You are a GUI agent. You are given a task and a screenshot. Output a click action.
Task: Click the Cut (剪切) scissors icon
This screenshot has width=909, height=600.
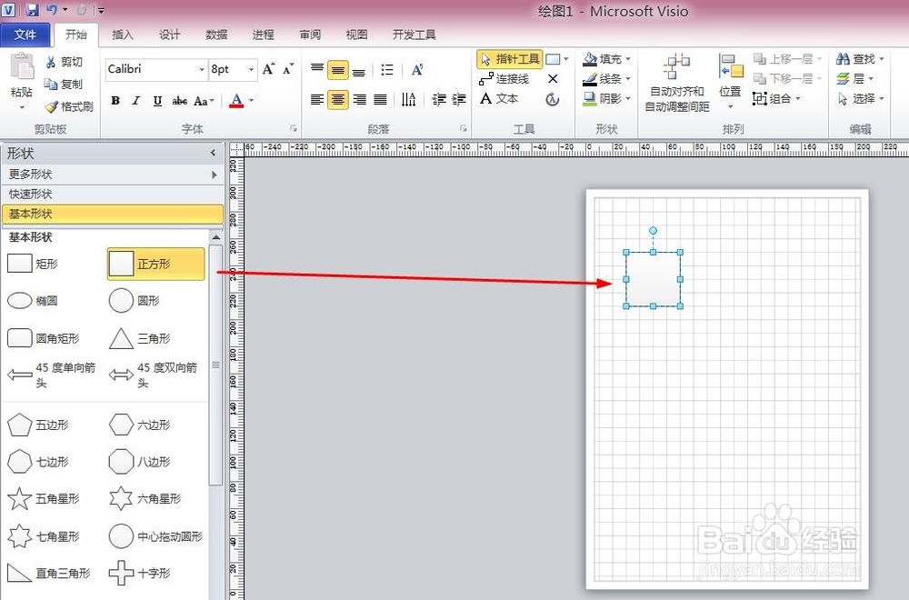(x=51, y=62)
